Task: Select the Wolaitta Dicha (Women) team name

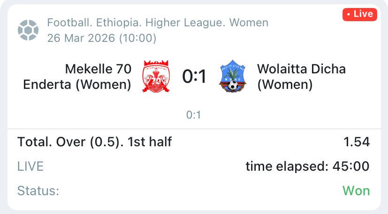Action: click(302, 77)
